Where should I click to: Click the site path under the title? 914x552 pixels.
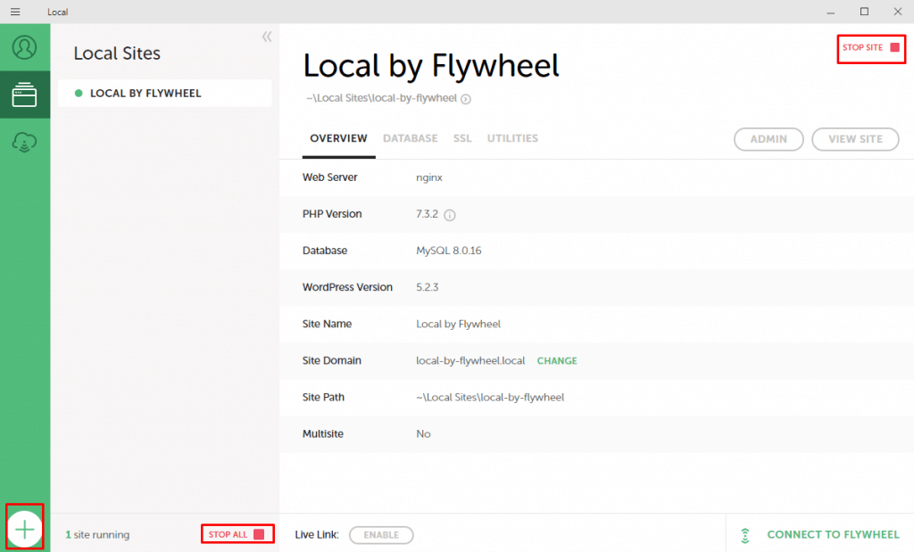(381, 98)
